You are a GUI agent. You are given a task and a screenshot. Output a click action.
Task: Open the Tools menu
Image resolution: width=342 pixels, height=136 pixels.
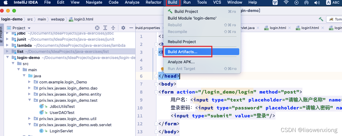click(x=202, y=3)
